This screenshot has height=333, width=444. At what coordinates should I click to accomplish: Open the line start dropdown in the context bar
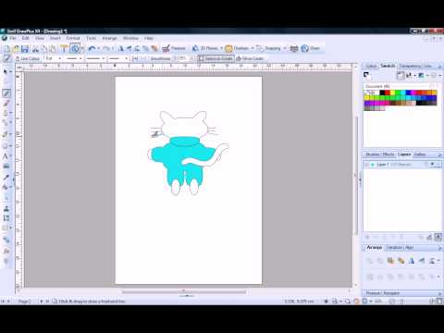104,58
